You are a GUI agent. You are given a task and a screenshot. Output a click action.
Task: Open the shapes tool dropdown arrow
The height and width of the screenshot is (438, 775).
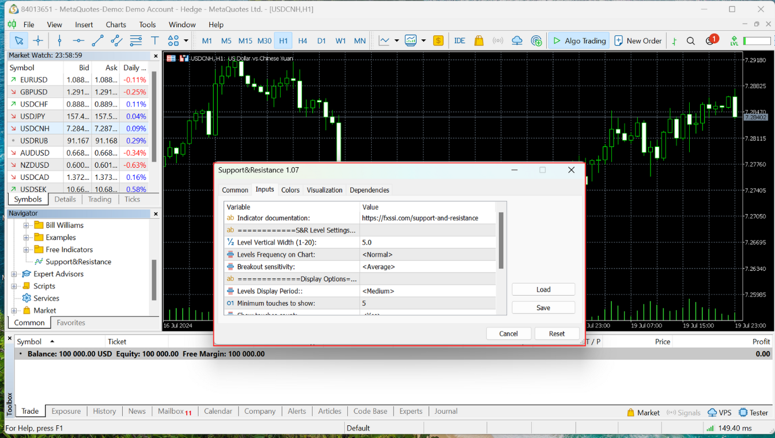186,40
